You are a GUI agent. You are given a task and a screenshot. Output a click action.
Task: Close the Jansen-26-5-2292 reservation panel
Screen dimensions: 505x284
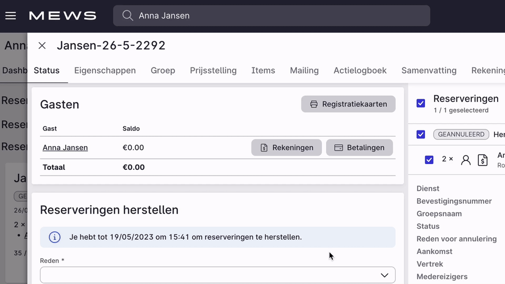42,46
